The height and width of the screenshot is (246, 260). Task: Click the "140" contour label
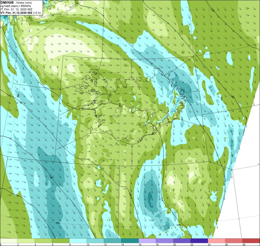pos(232,97)
